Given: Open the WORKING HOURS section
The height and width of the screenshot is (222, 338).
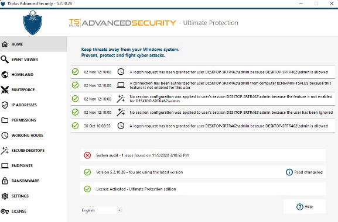Looking at the screenshot, I should click(x=33, y=135).
